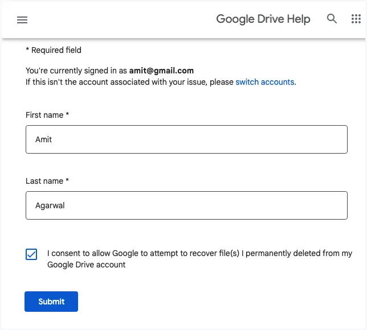The height and width of the screenshot is (330, 367).
Task: Uncheck the file recovery consent checkbox
Action: (x=31, y=254)
